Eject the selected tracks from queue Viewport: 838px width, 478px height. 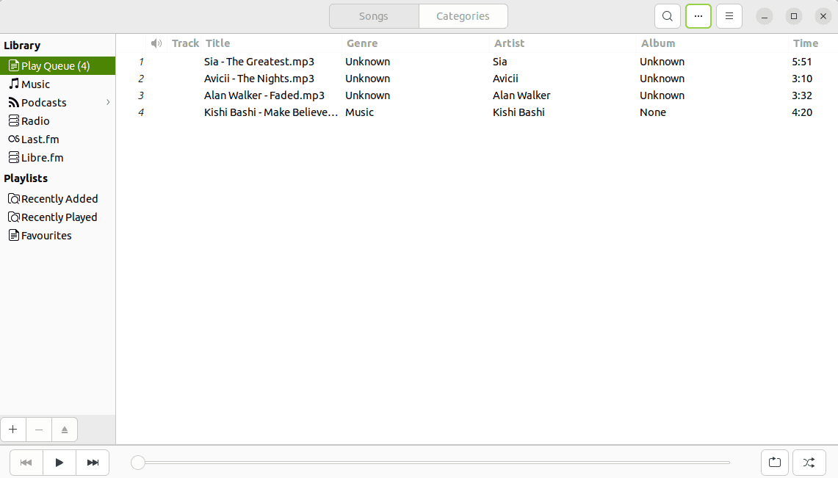64,430
